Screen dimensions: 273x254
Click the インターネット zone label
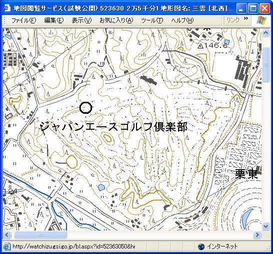click(x=222, y=247)
